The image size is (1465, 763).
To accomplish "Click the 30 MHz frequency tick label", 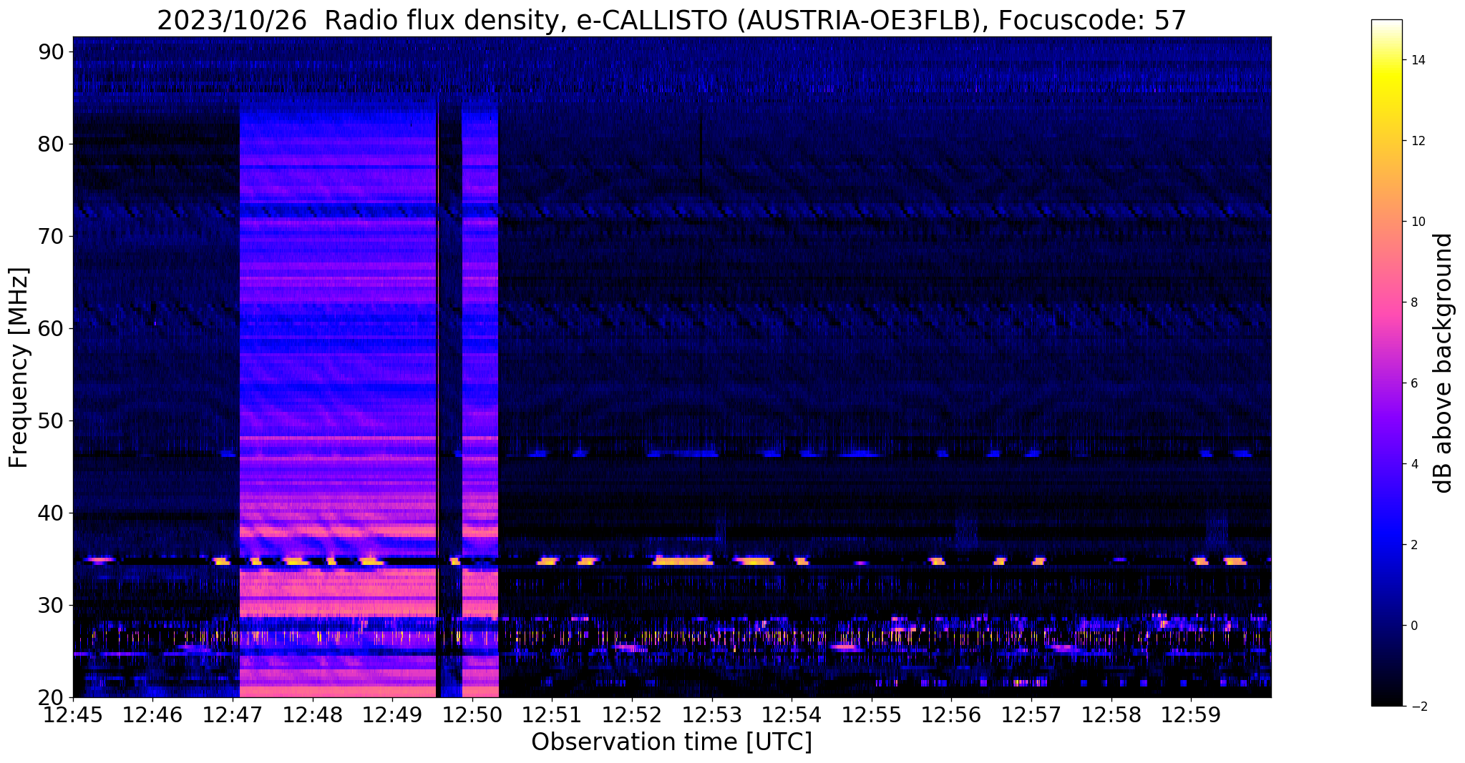I will click(x=52, y=605).
